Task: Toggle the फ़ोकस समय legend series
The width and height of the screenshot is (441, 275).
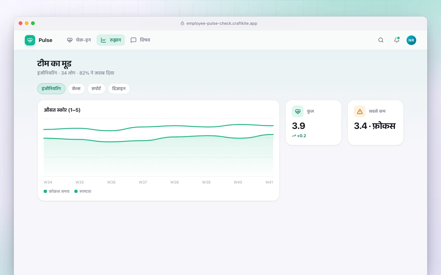Action: (x=57, y=191)
